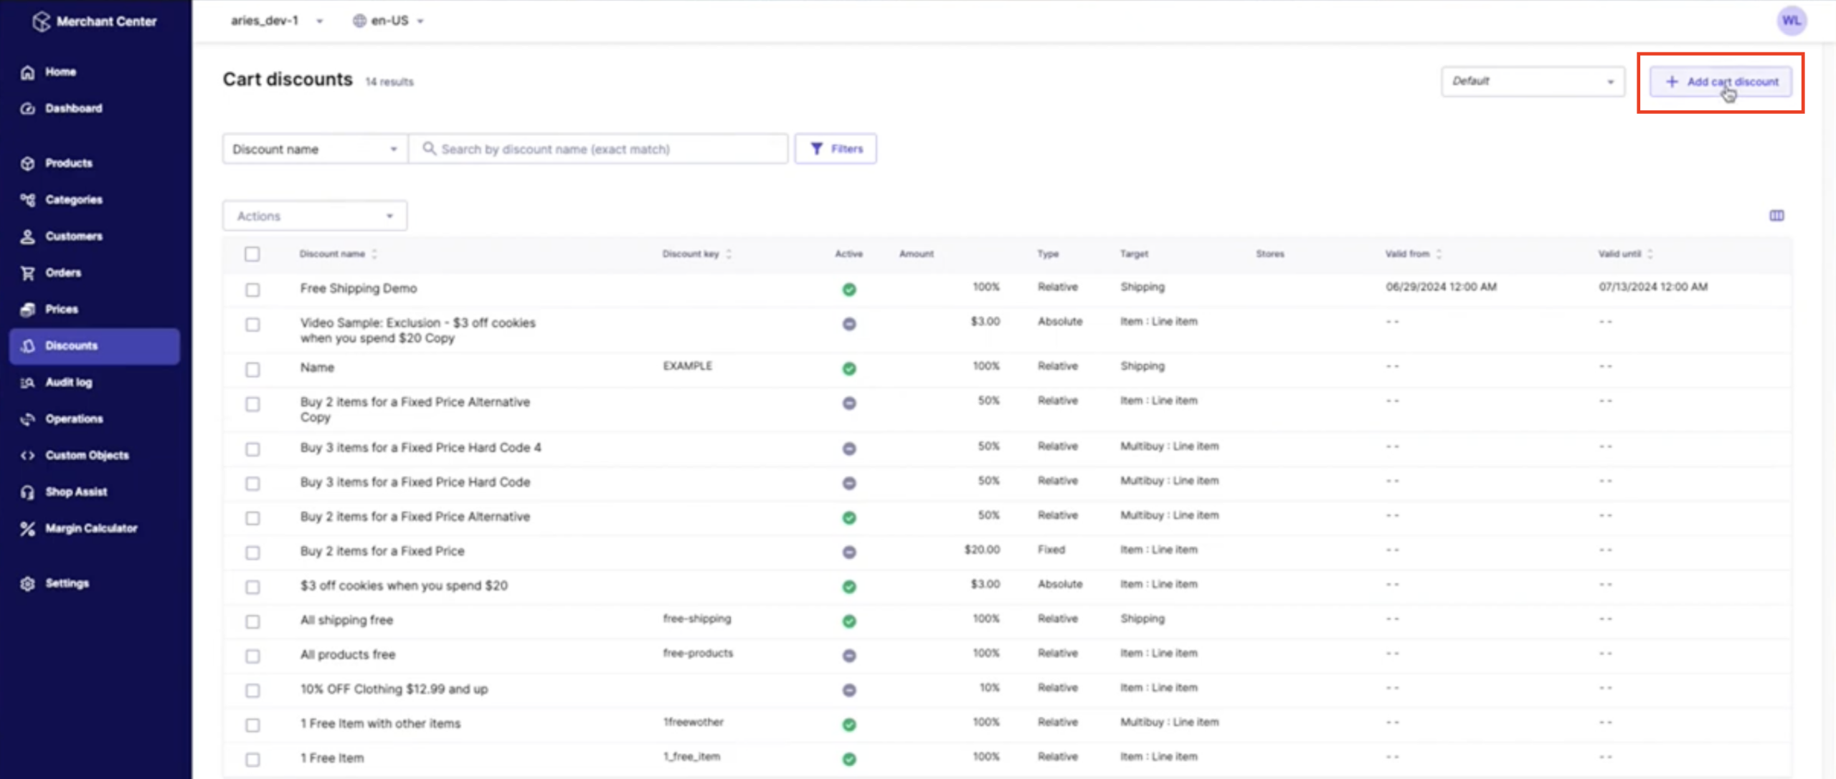The width and height of the screenshot is (1836, 779).
Task: Click the Audit log icon
Action: [x=28, y=383]
